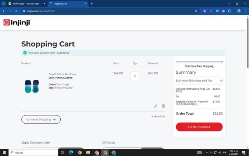Switch to Verify Codes — SimplyCodes tab

coord(25,4)
